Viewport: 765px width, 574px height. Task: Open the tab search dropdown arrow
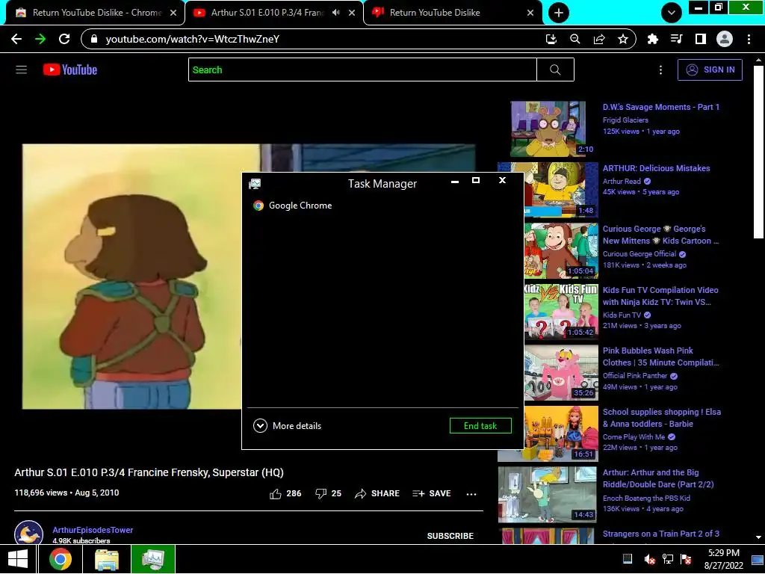(672, 13)
